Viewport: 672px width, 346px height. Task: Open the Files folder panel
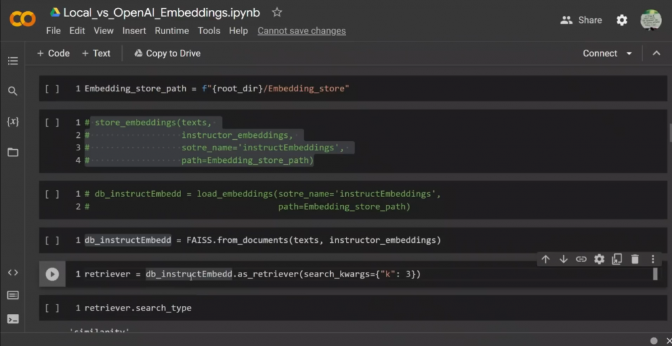click(12, 152)
